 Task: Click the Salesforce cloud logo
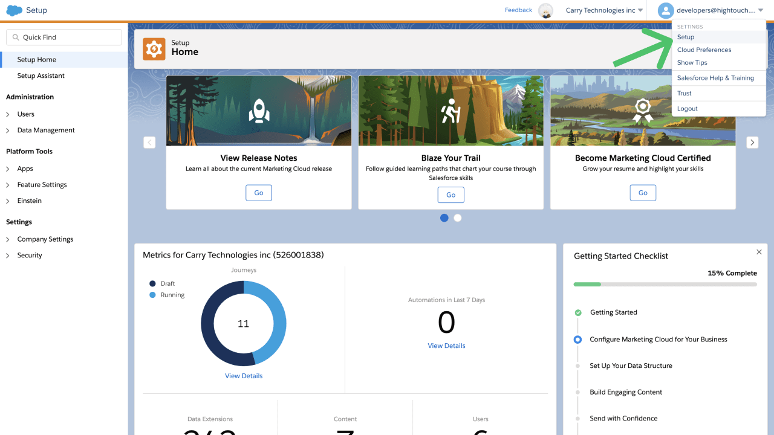click(15, 10)
